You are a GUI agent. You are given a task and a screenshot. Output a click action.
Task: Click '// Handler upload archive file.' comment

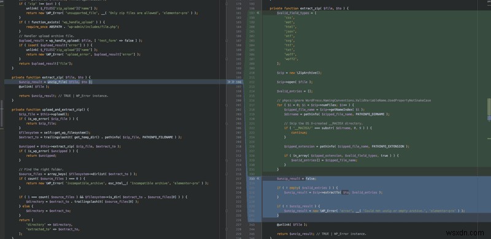47,36
